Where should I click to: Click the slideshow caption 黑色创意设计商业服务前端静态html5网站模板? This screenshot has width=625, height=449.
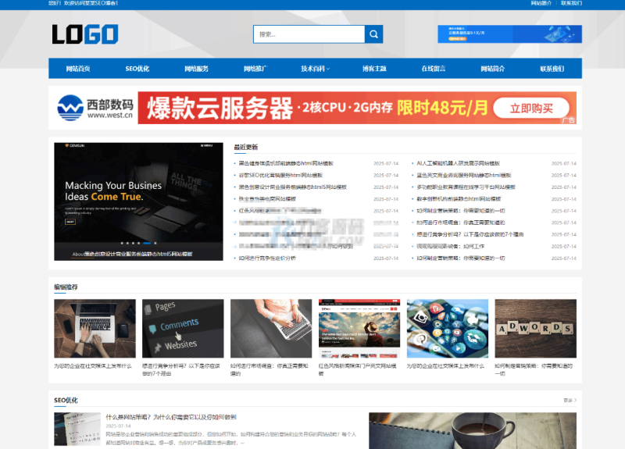click(138, 254)
